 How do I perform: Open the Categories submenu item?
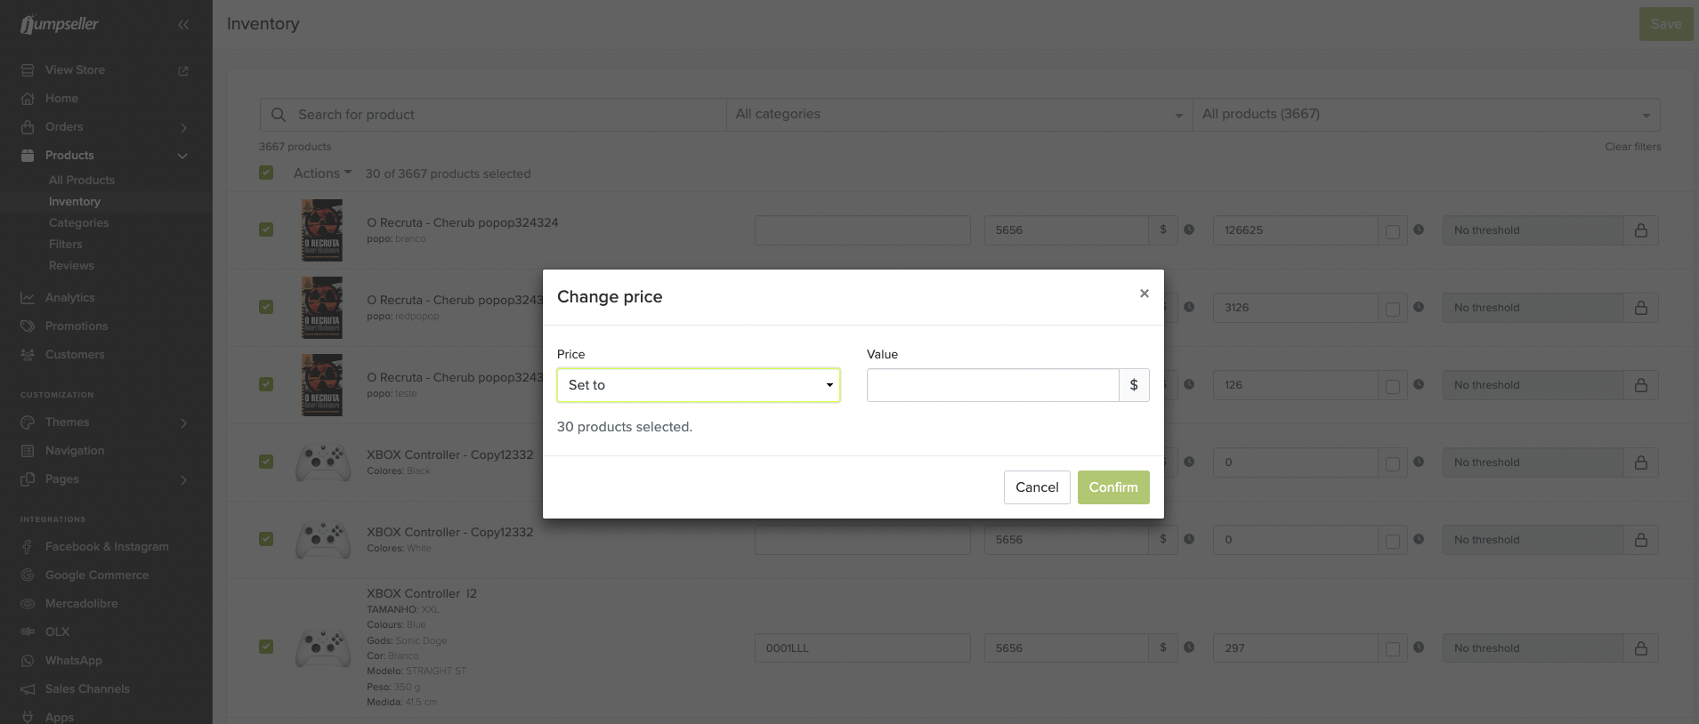pos(78,223)
